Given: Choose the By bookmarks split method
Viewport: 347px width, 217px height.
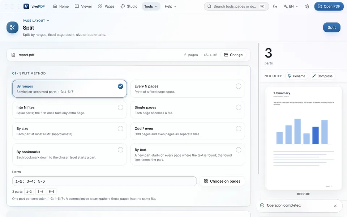Looking at the screenshot, I should (69, 154).
